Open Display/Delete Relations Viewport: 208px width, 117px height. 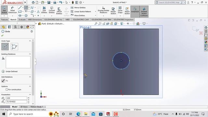click(x=103, y=10)
